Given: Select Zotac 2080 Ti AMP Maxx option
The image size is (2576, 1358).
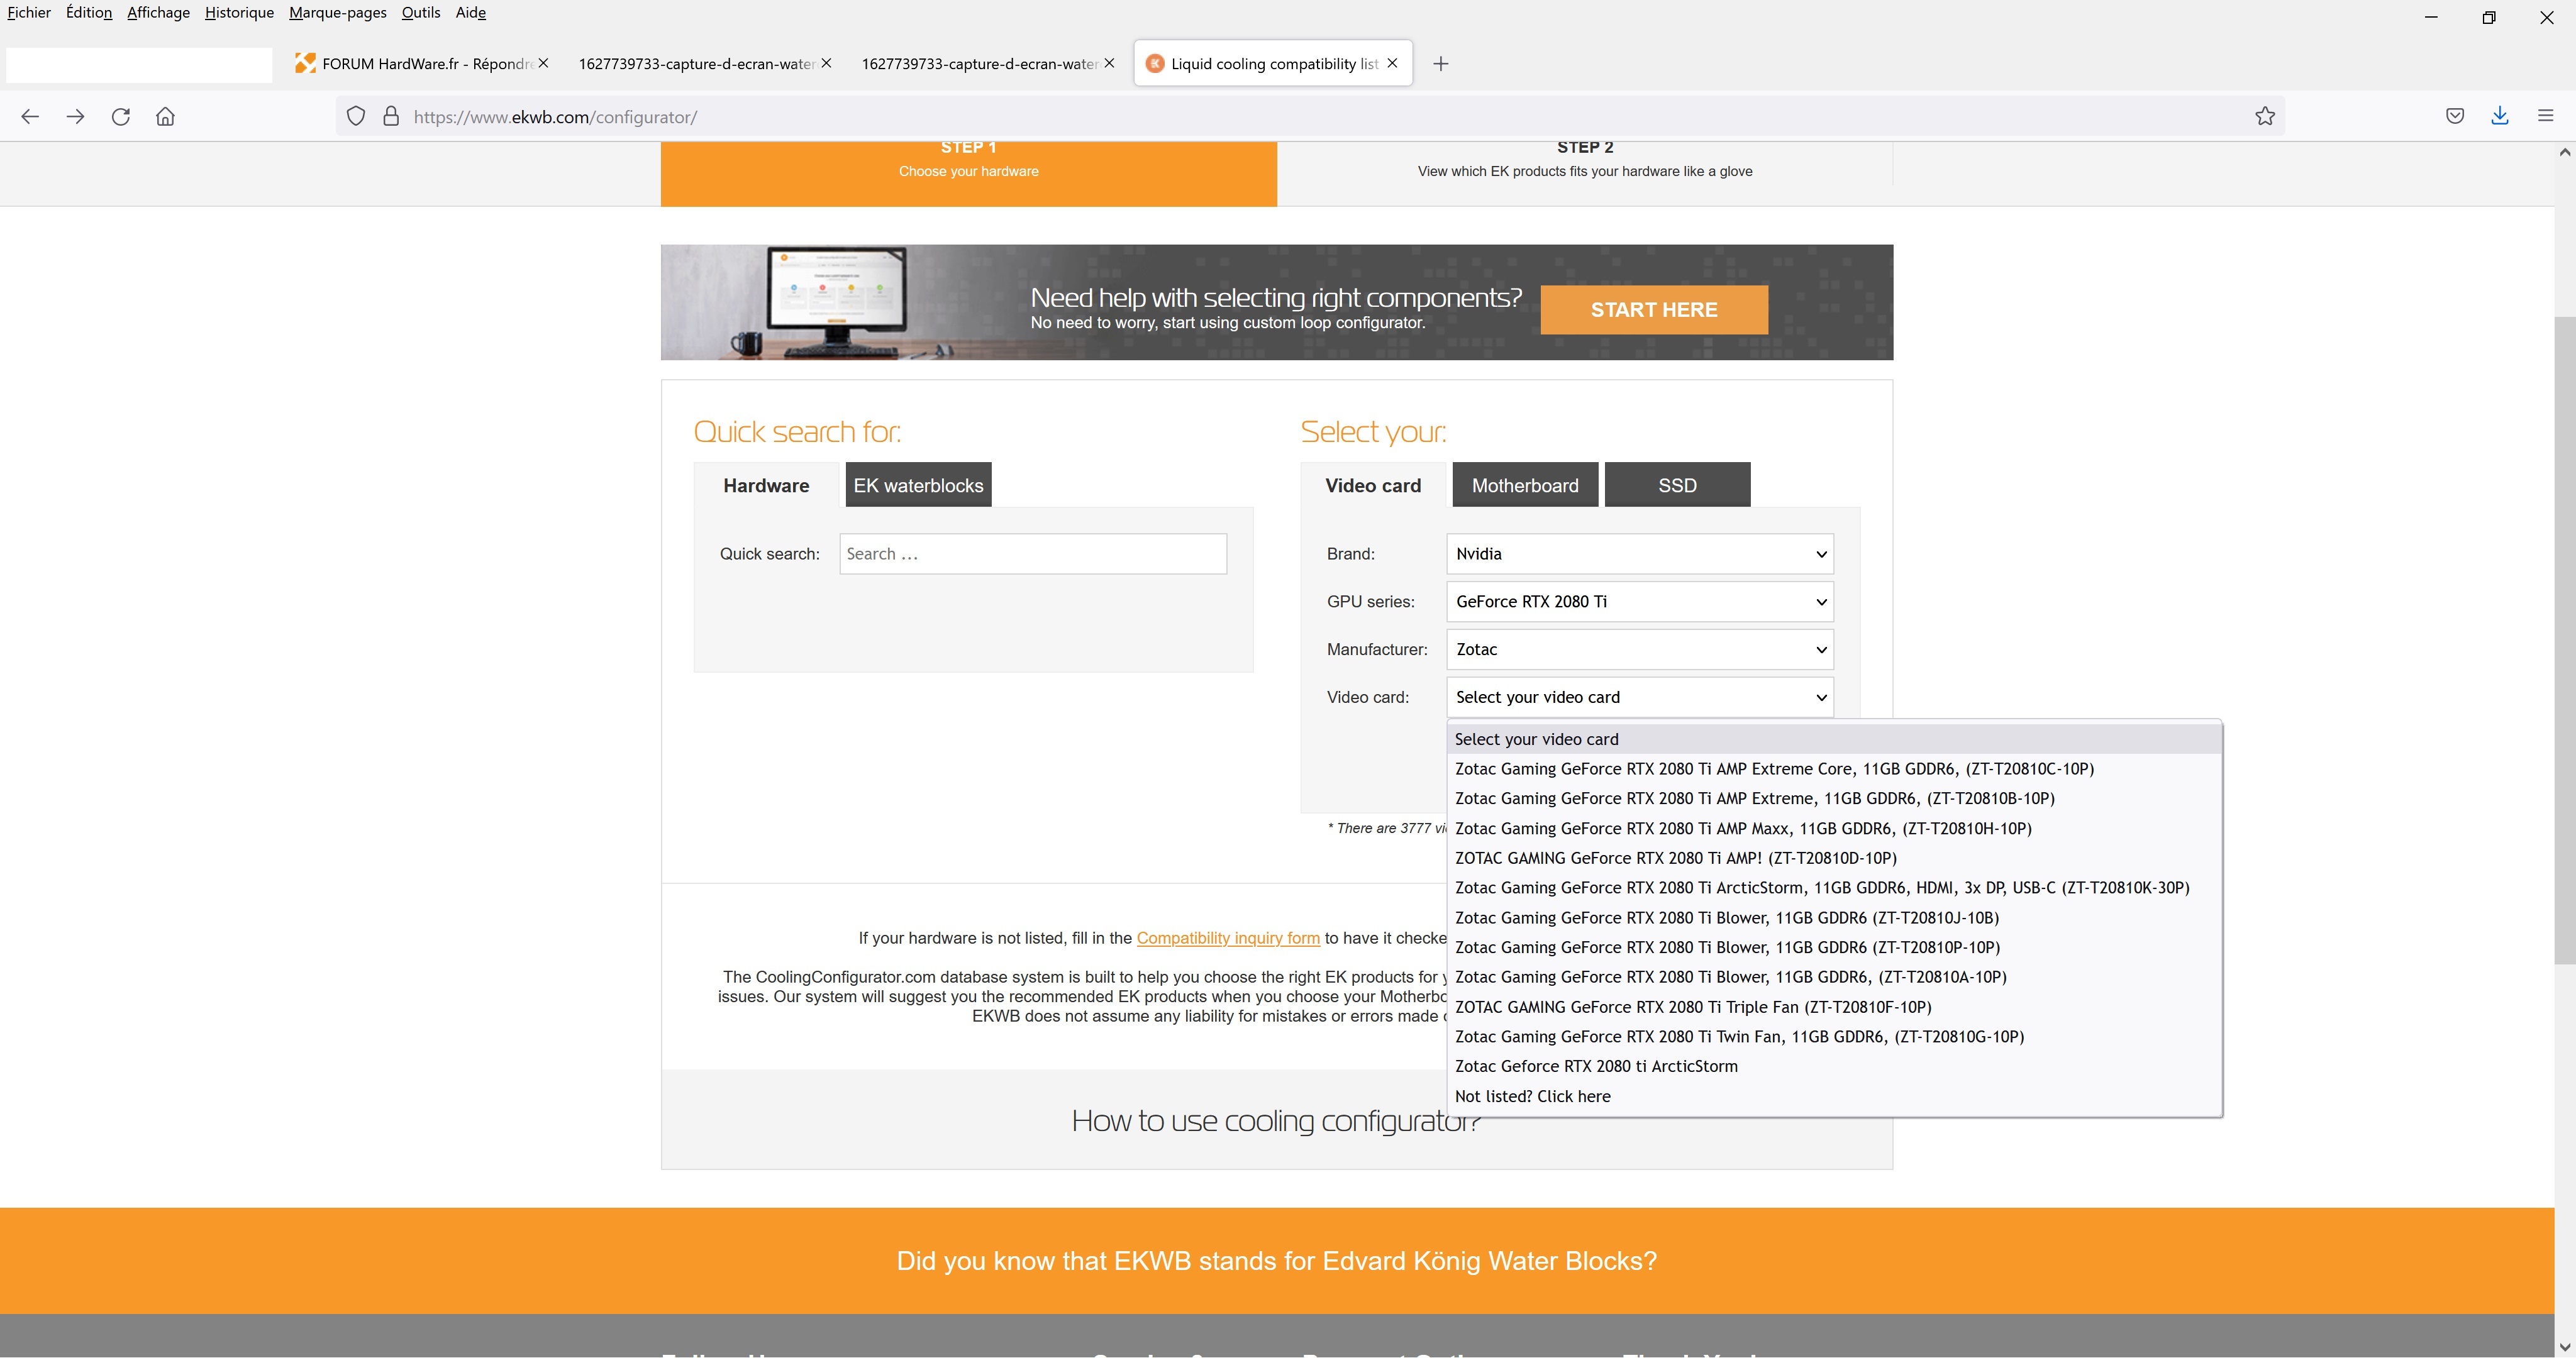Looking at the screenshot, I should click(x=1742, y=828).
